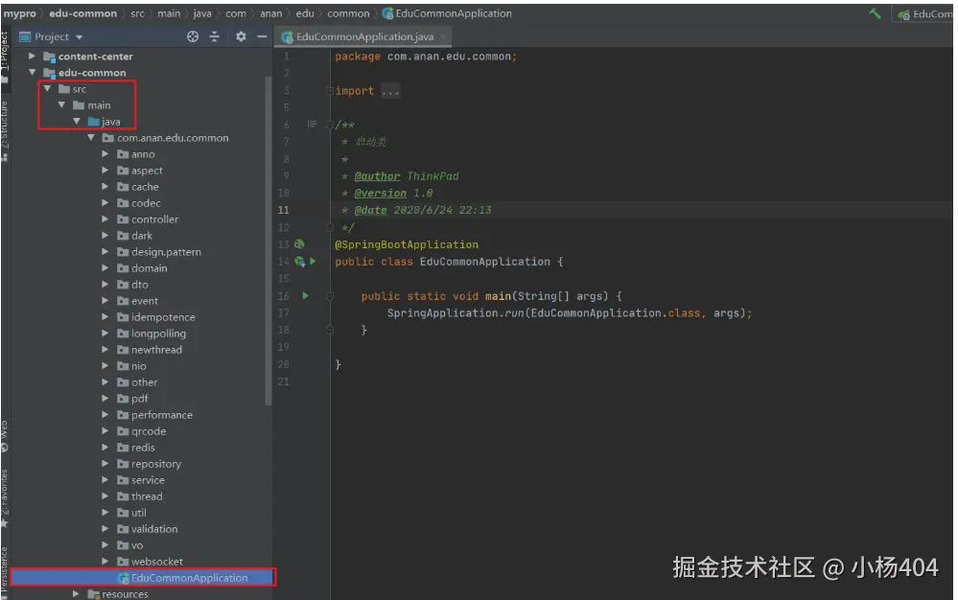This screenshot has height=600, width=958.
Task: Collapse the com.anan.edu.common package
Action: tap(91, 138)
